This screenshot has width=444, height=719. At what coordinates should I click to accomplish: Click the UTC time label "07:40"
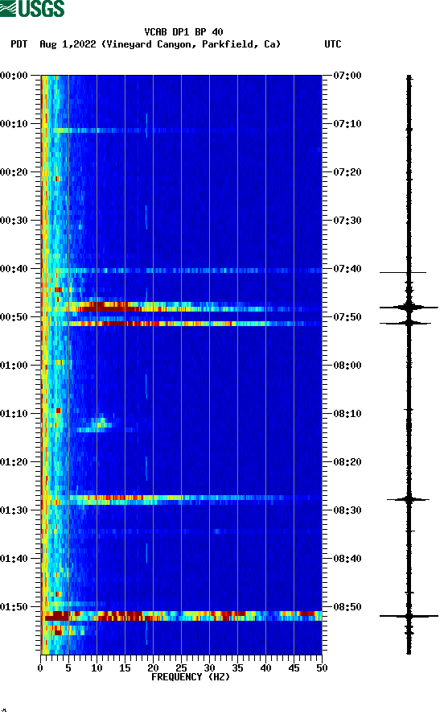[x=347, y=269]
